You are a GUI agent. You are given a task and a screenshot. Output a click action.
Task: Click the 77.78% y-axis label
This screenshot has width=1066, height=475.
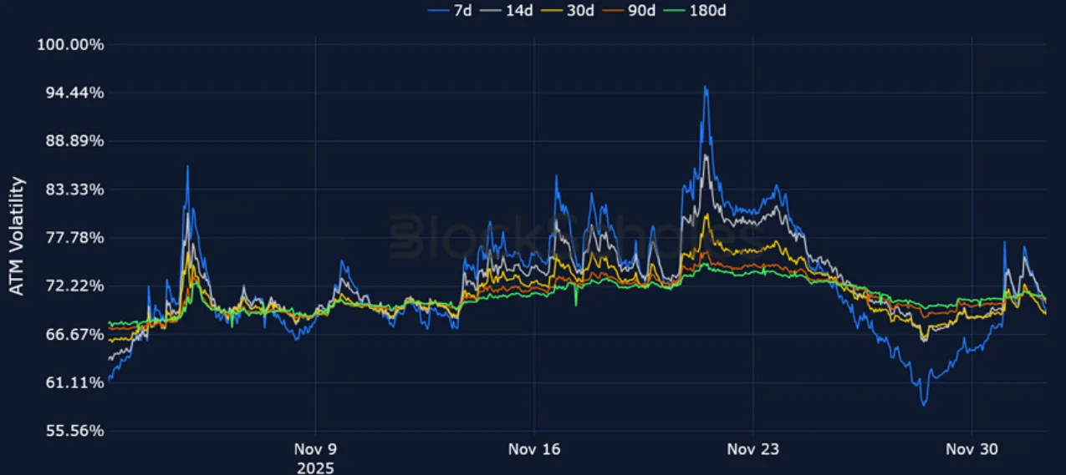pyautogui.click(x=74, y=238)
